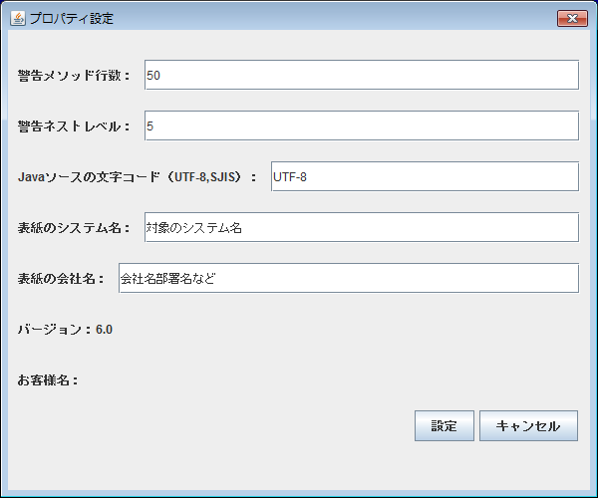Click the お客様名 label
Screen dimensions: 598x498
point(48,379)
